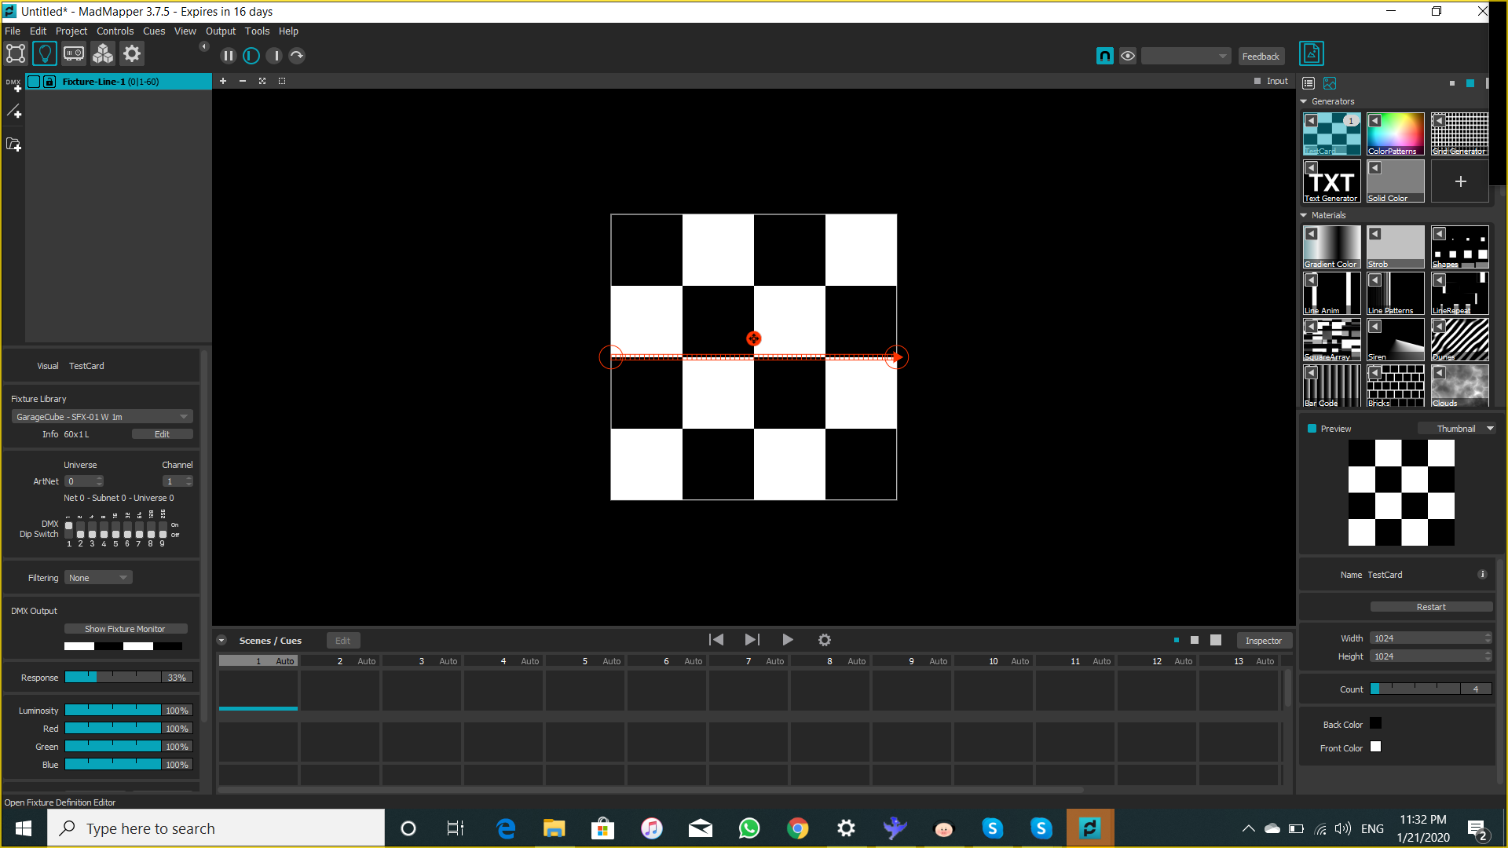The height and width of the screenshot is (848, 1508).
Task: Select the Text Generator icon
Action: pos(1332,181)
